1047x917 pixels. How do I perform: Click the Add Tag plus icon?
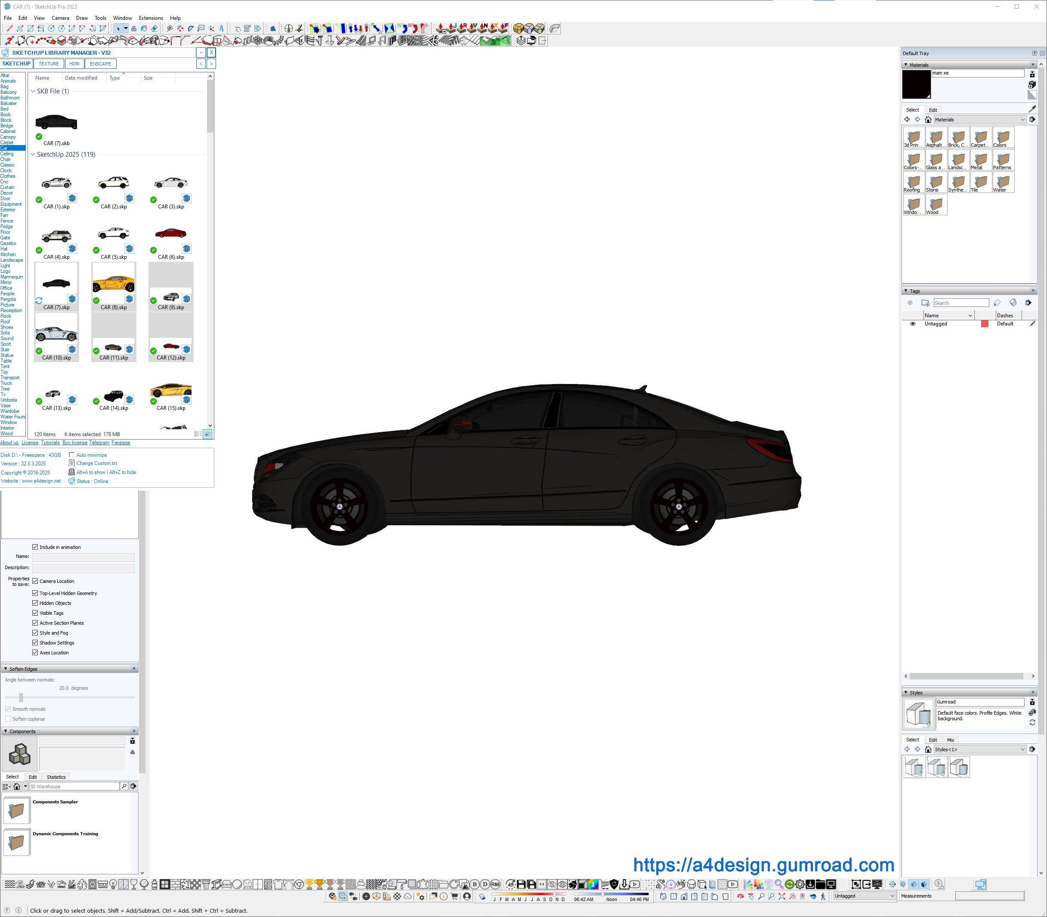click(910, 303)
